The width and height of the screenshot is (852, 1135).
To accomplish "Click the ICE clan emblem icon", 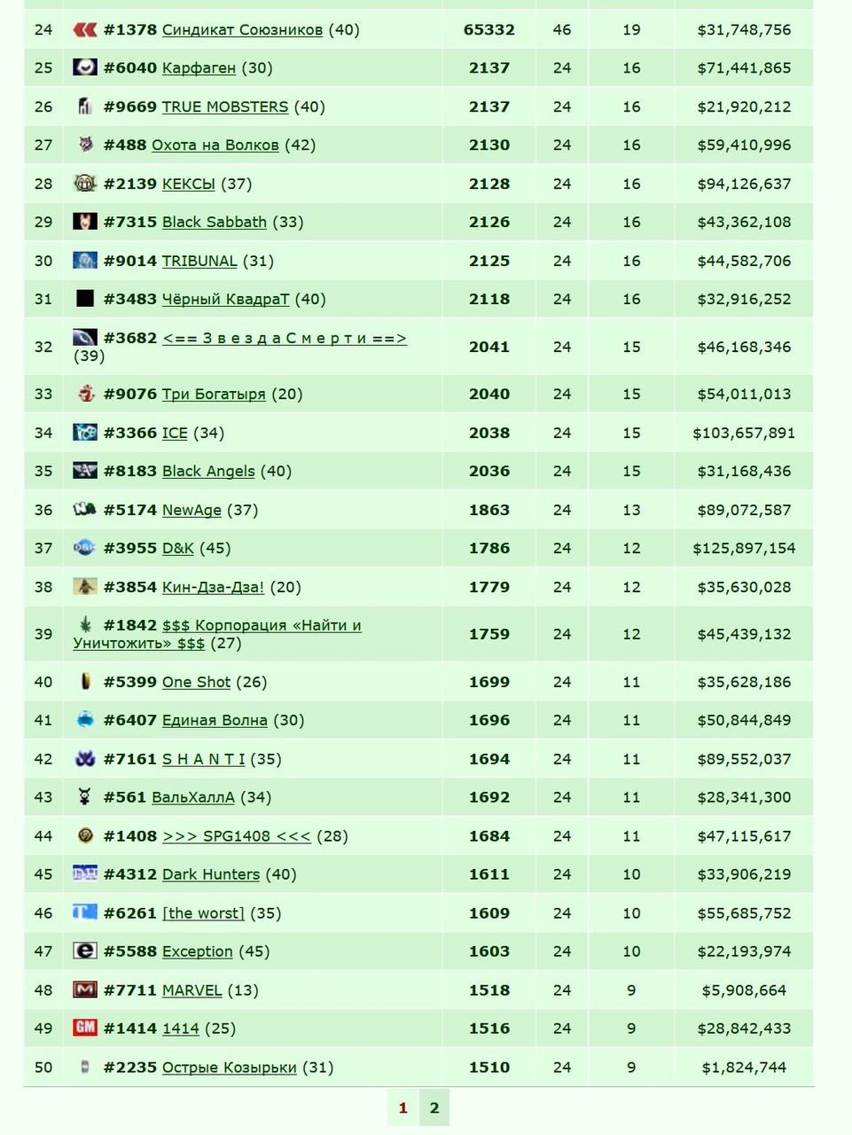I will click(85, 433).
